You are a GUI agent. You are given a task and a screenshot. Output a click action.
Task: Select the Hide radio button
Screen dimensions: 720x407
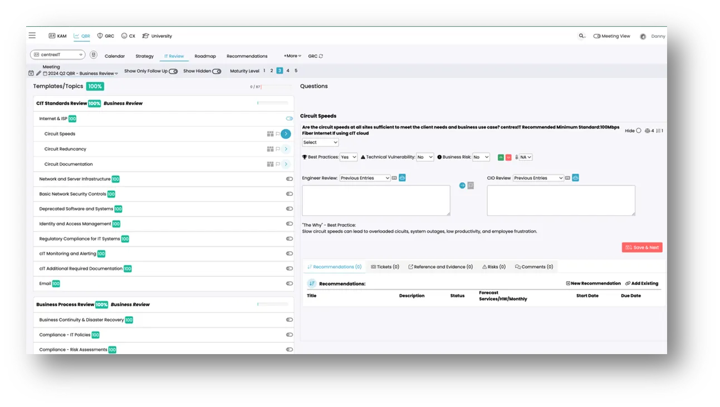pyautogui.click(x=639, y=131)
